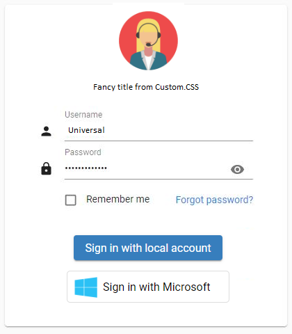Click Sign in with Microsoft button
Screen dimensions: 292x334
(x=148, y=287)
